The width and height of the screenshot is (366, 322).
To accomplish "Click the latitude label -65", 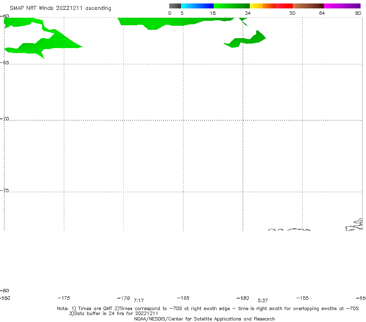I will click(4, 63).
